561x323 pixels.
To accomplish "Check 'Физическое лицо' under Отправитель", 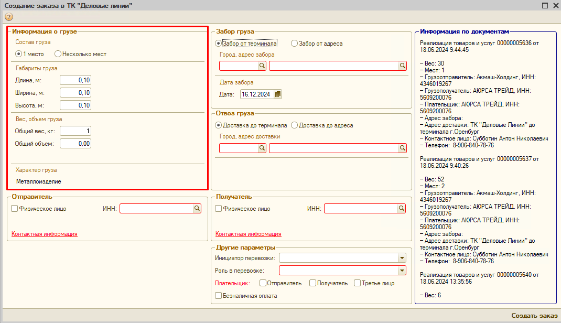I will coord(15,209).
